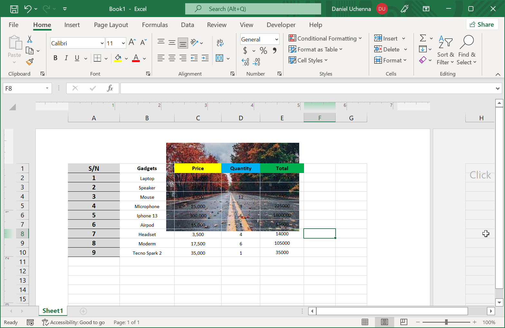505x328 pixels.
Task: Click the Percent Style icon
Action: [263, 50]
